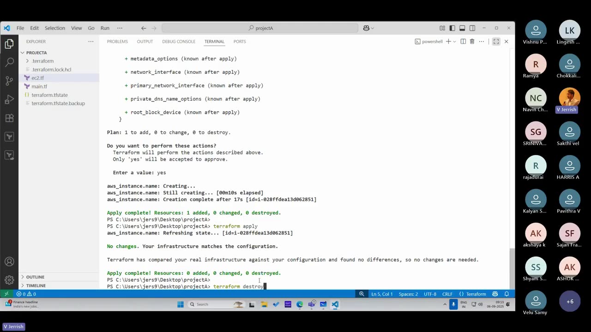Open the Accounts menu in activity bar
This screenshot has height=332, width=591.
(9, 262)
